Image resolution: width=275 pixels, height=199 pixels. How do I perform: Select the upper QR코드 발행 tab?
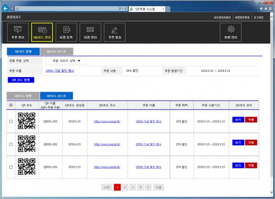(x=23, y=52)
